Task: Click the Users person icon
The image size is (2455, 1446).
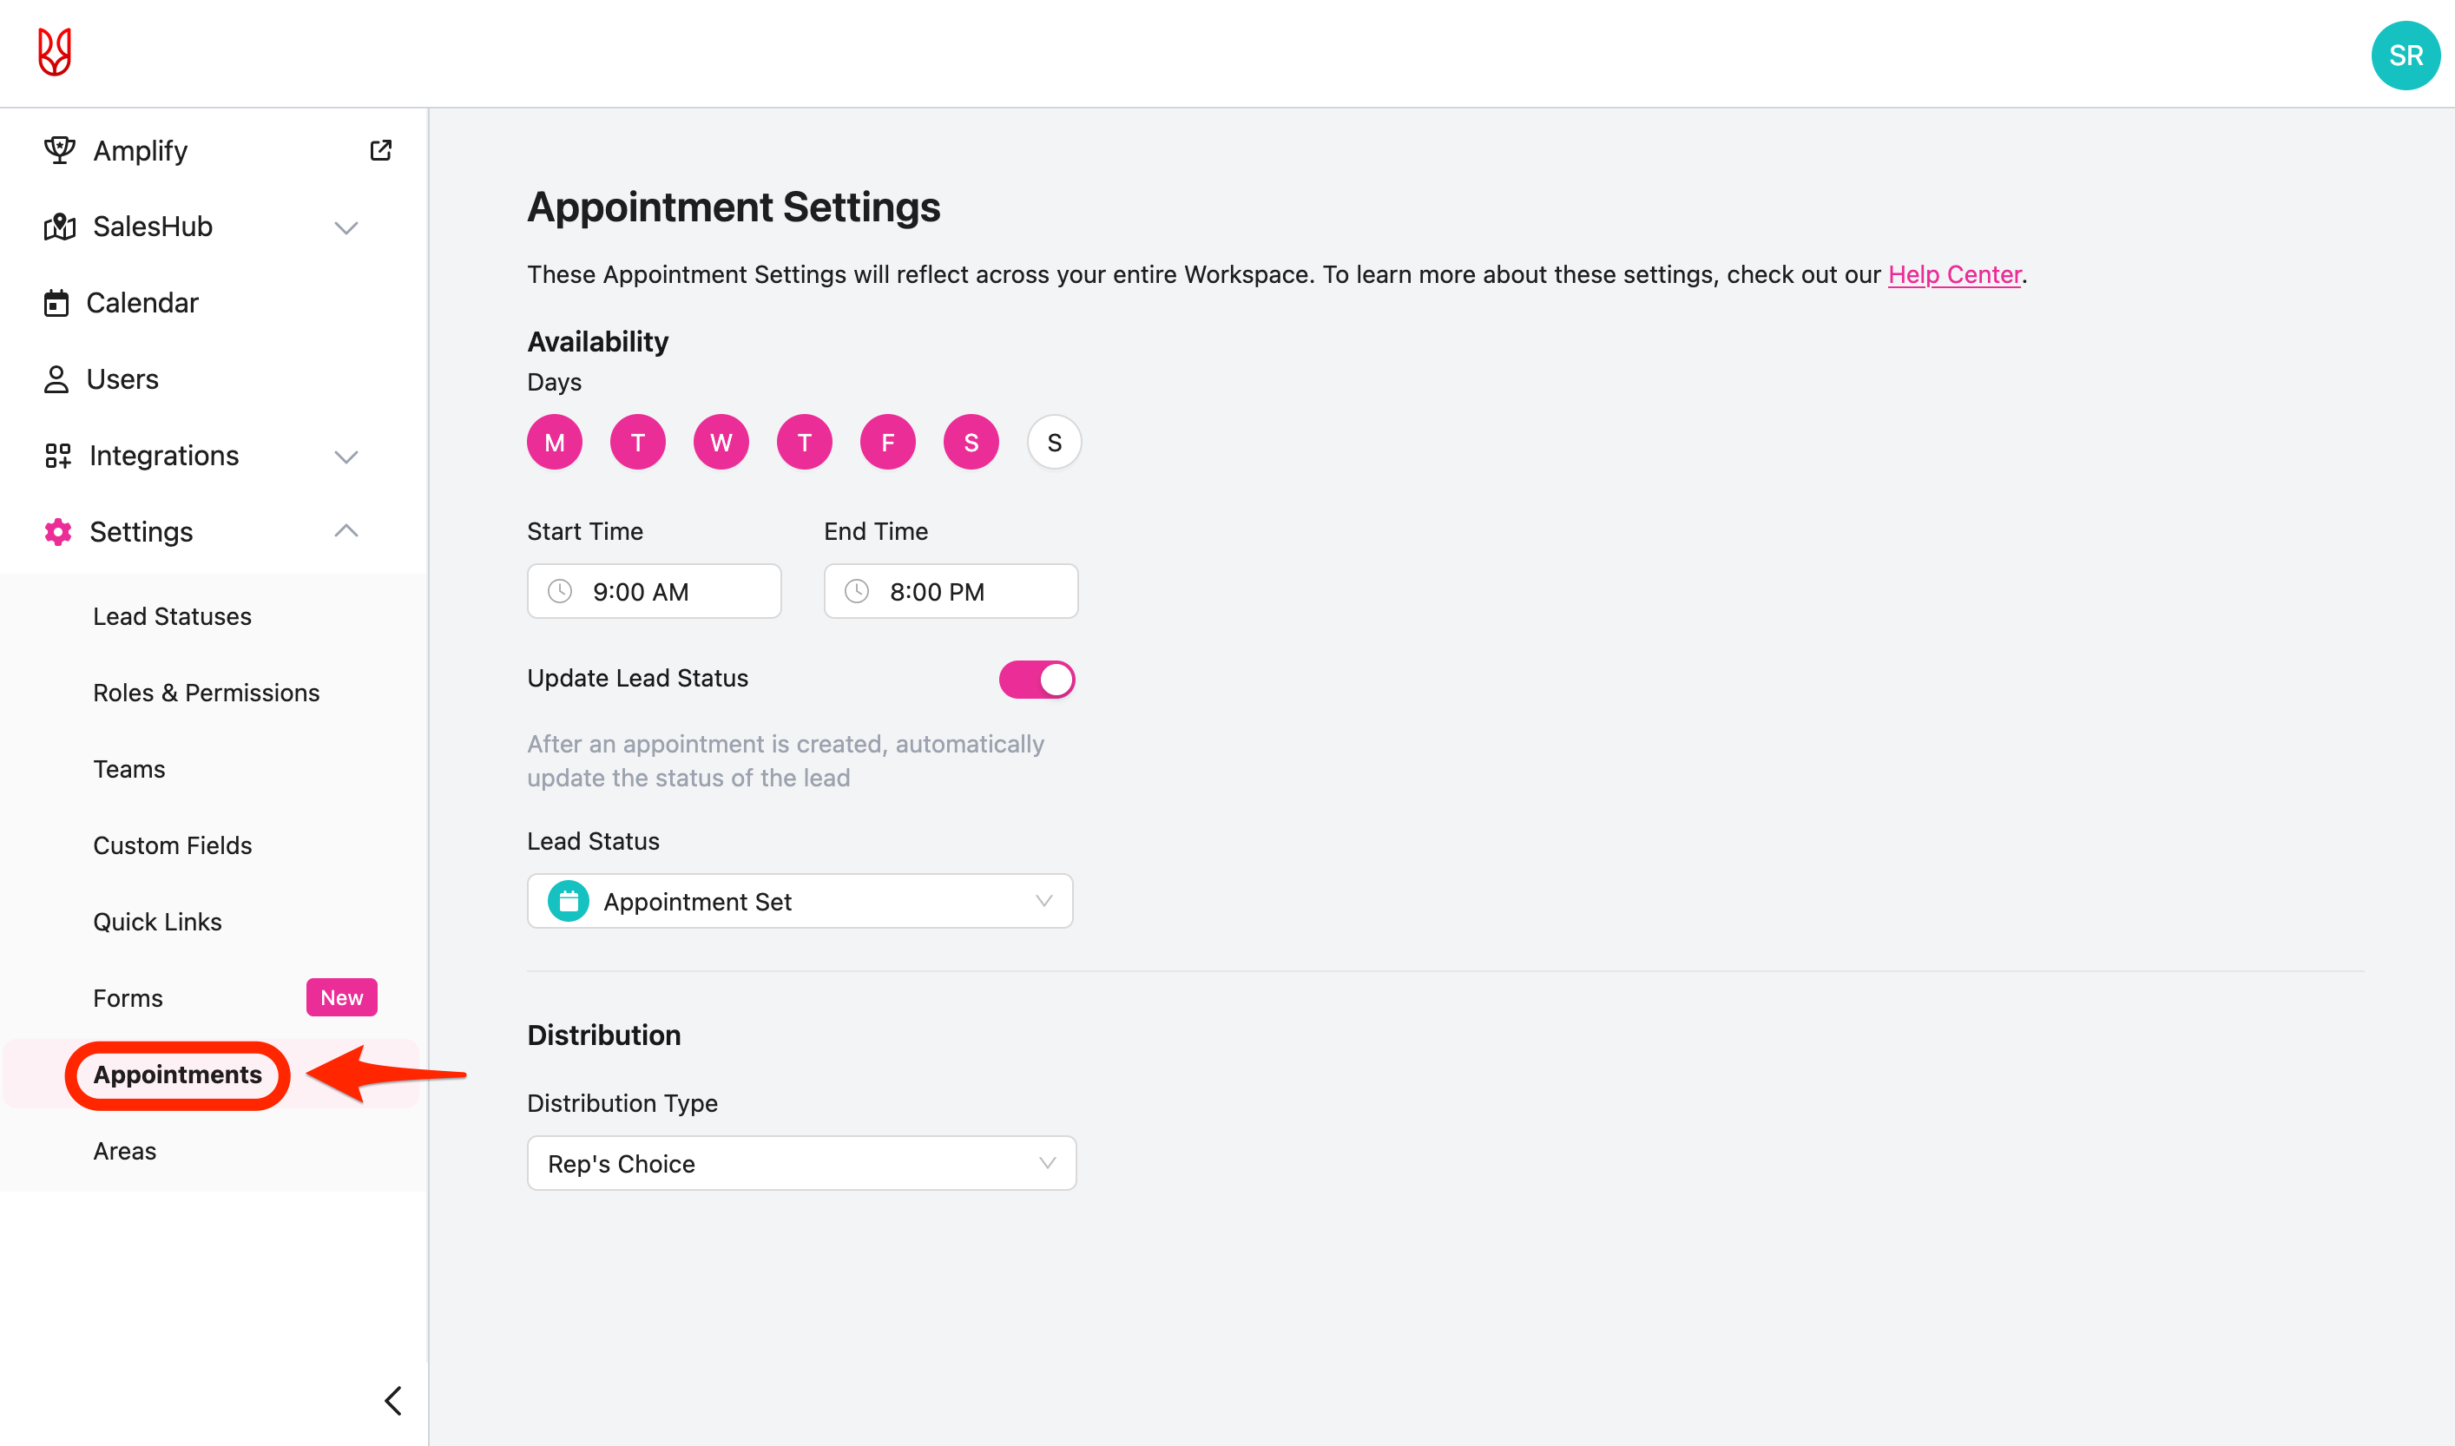Action: click(56, 379)
